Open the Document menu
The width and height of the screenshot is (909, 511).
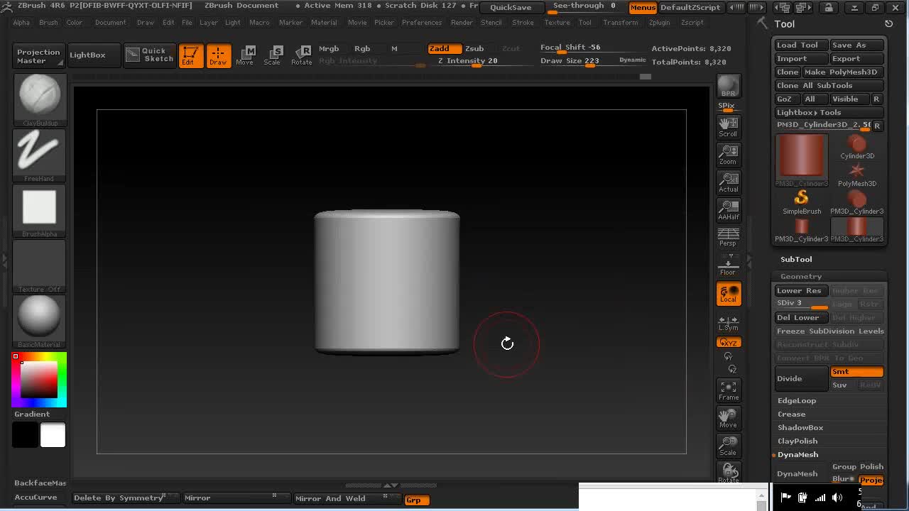pos(111,22)
